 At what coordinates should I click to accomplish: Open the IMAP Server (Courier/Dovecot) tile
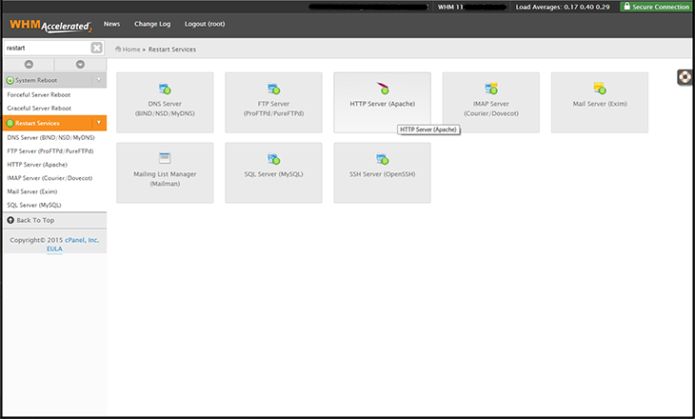click(x=490, y=103)
